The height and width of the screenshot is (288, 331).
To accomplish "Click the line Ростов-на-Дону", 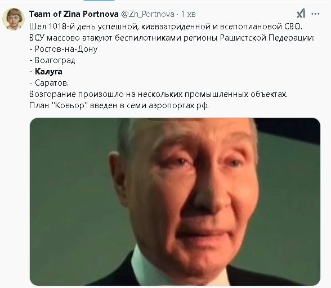I will click(x=64, y=49).
